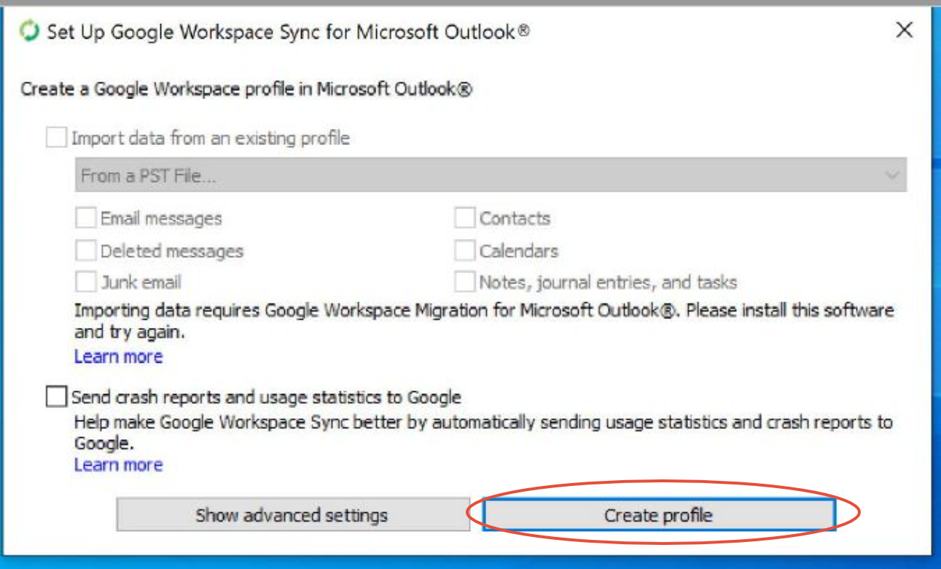Check the Contacts checkbox
941x569 pixels.
(x=464, y=218)
